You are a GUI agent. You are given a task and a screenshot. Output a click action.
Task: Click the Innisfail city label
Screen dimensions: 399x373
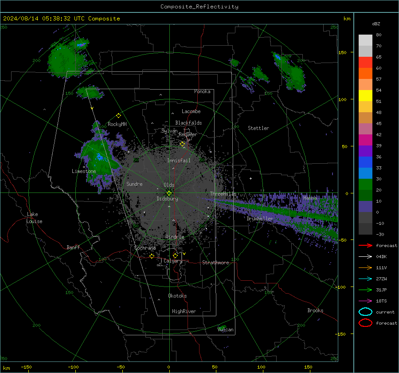pyautogui.click(x=179, y=161)
